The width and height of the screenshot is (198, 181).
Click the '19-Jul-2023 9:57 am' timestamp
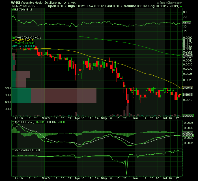(x=25, y=6)
